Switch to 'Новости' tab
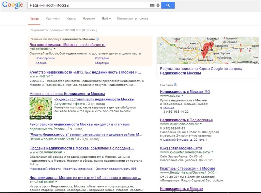Viewport: 261px width, 193px height. (89, 19)
